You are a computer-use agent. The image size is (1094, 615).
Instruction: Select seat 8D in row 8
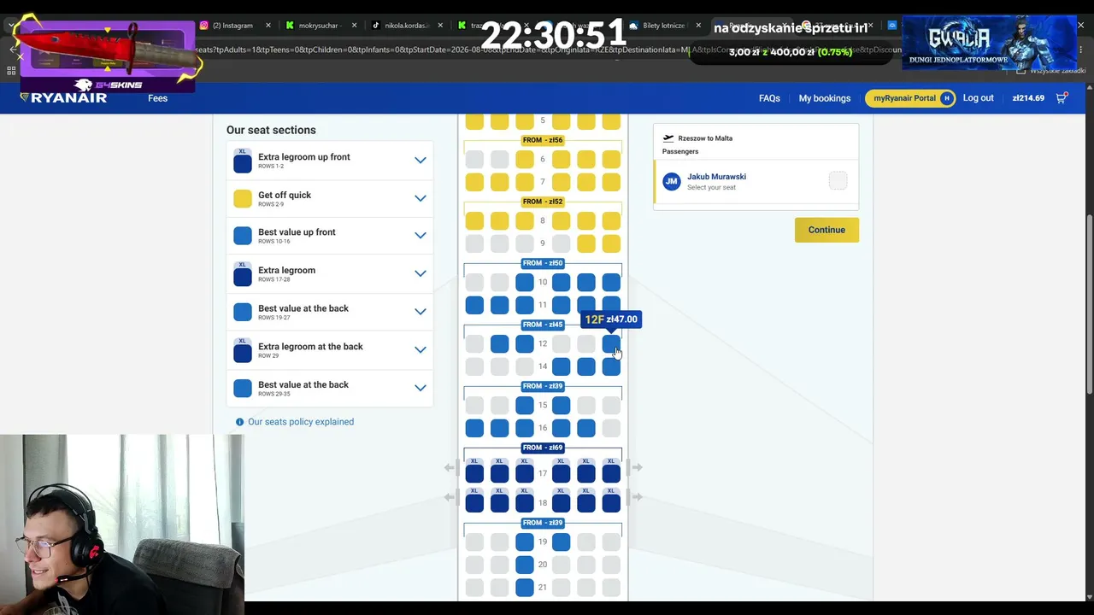561,221
